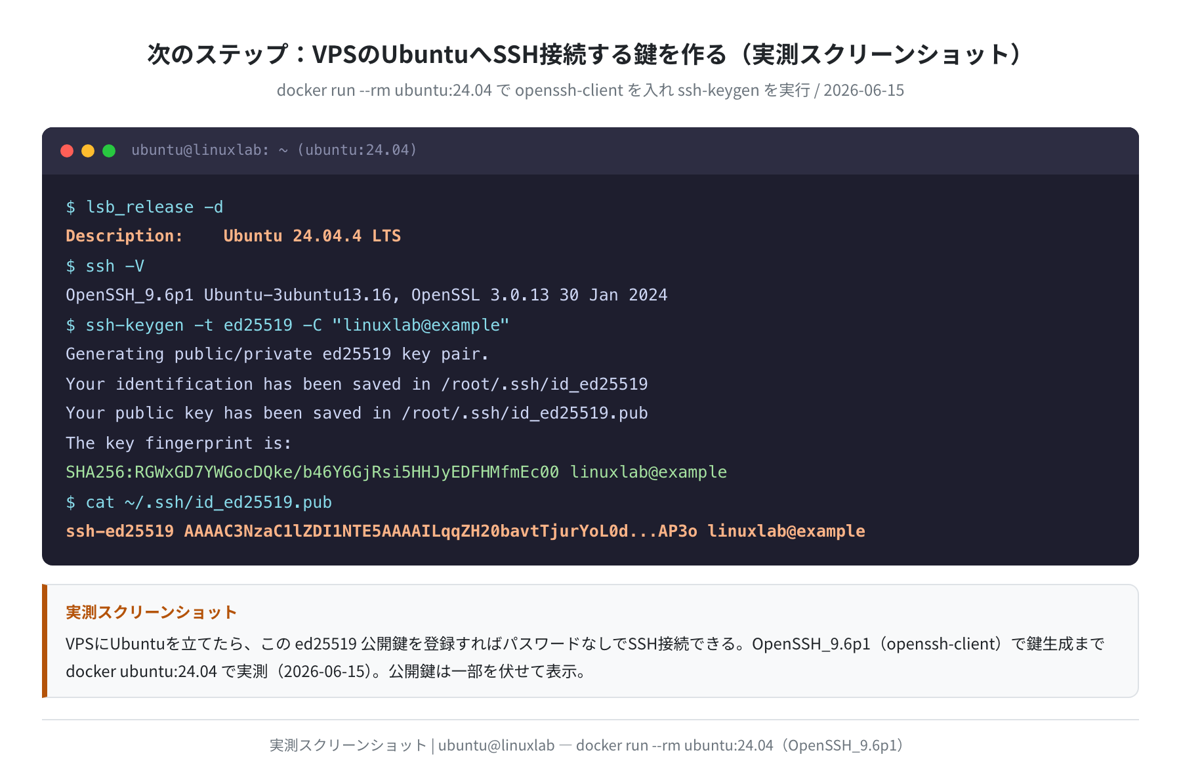Select 'Description: Ubuntu 24.04.4 LTS' output line
Viewport: 1181px width, 782px height.
click(x=233, y=236)
